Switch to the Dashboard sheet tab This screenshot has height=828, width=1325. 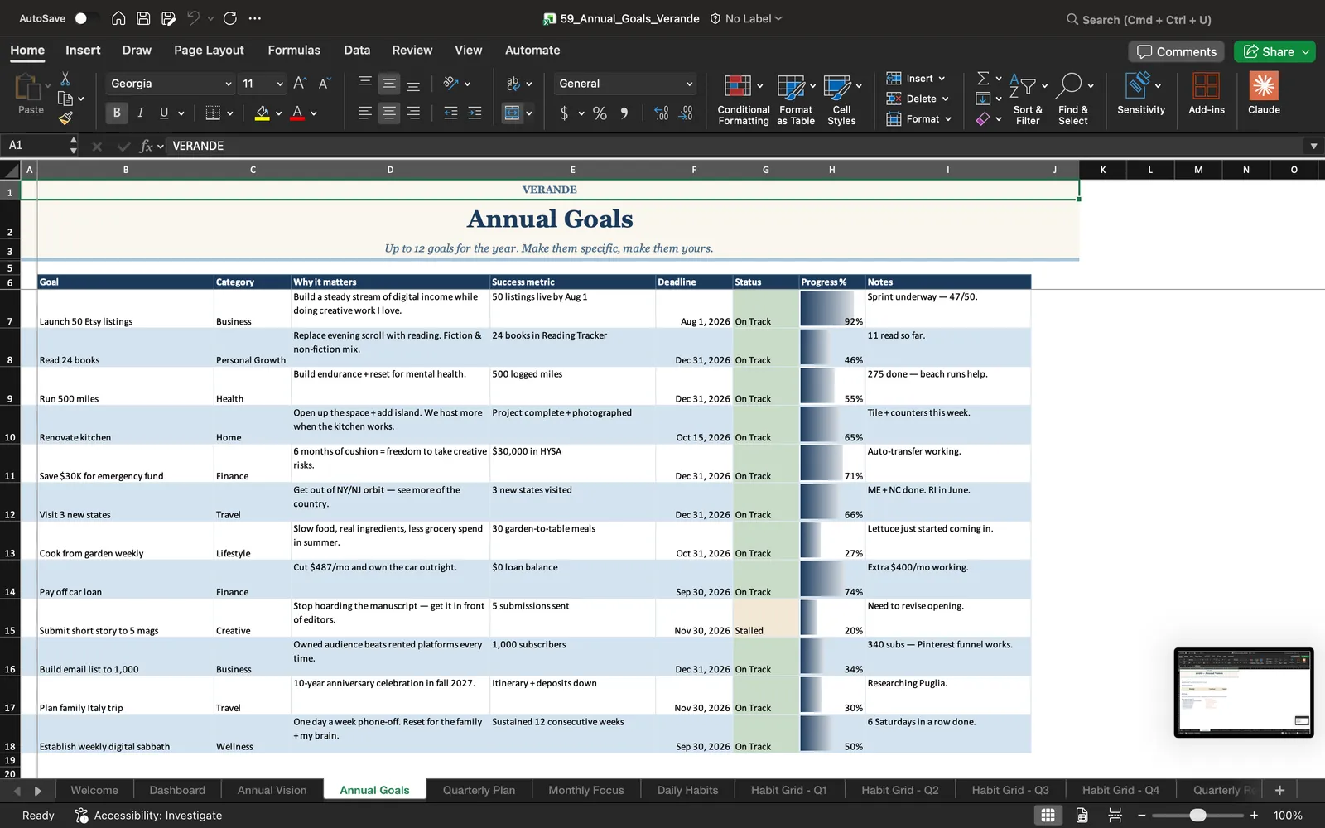[x=177, y=790]
